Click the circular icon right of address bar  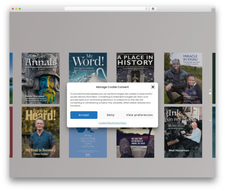tap(153, 9)
